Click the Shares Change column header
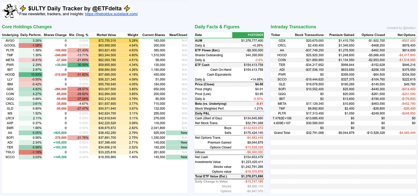 pos(55,35)
